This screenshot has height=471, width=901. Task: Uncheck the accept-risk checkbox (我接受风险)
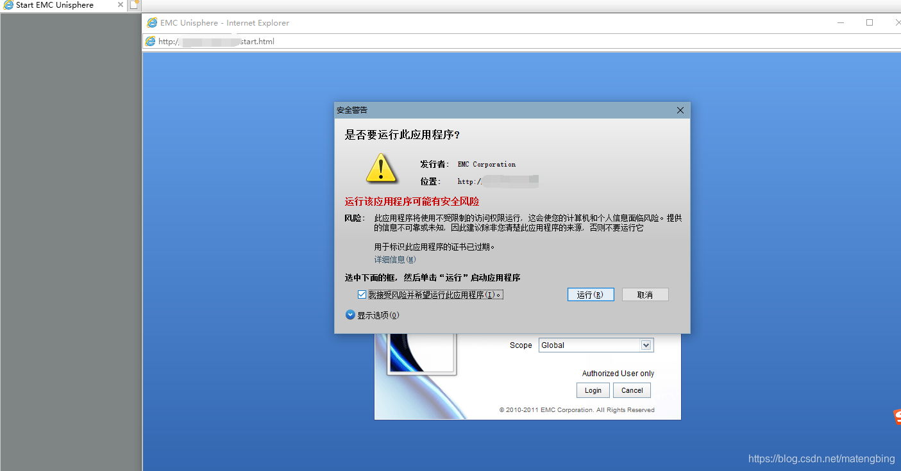[362, 295]
